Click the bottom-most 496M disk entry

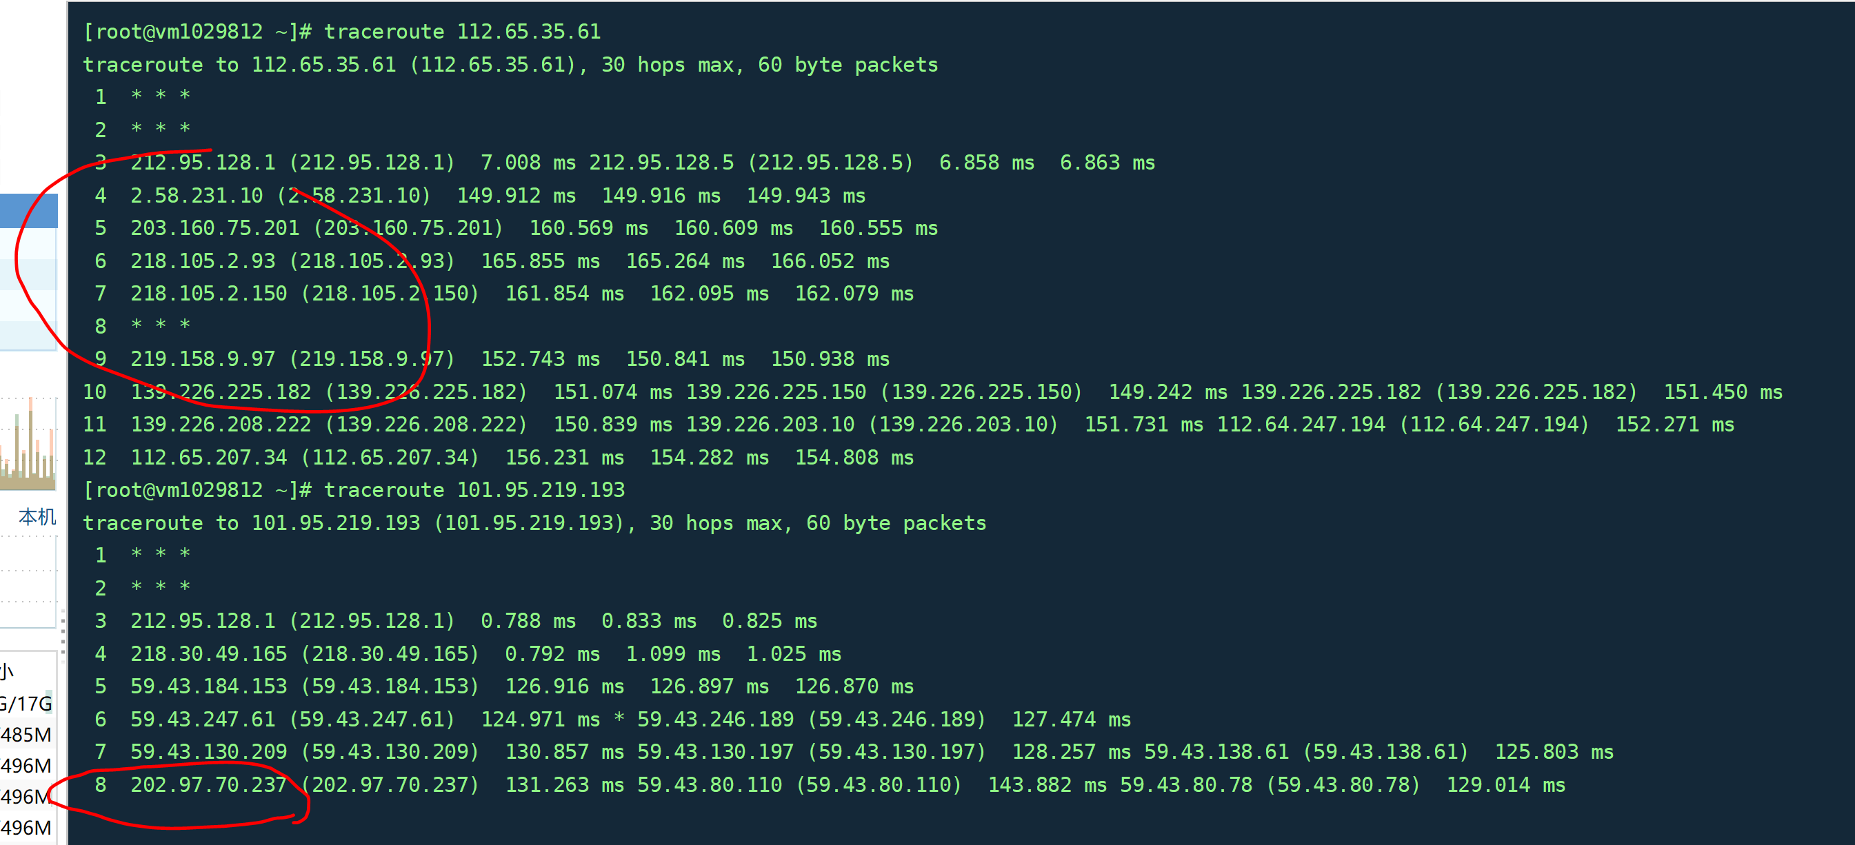tap(26, 827)
